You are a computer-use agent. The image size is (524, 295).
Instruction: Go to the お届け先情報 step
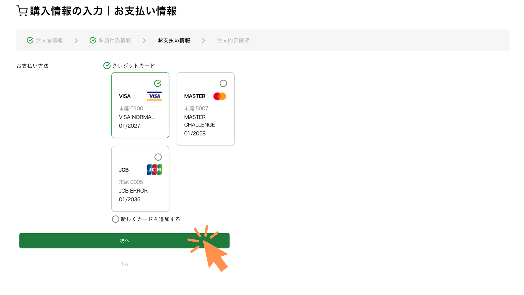click(x=115, y=40)
